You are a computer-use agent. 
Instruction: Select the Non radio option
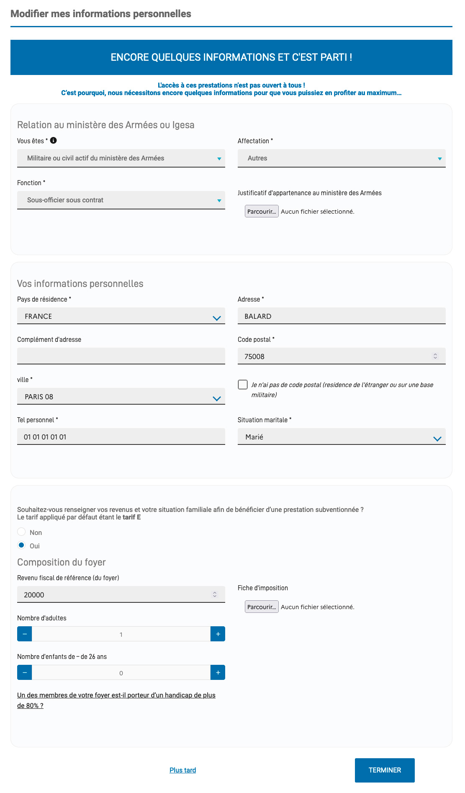(21, 532)
